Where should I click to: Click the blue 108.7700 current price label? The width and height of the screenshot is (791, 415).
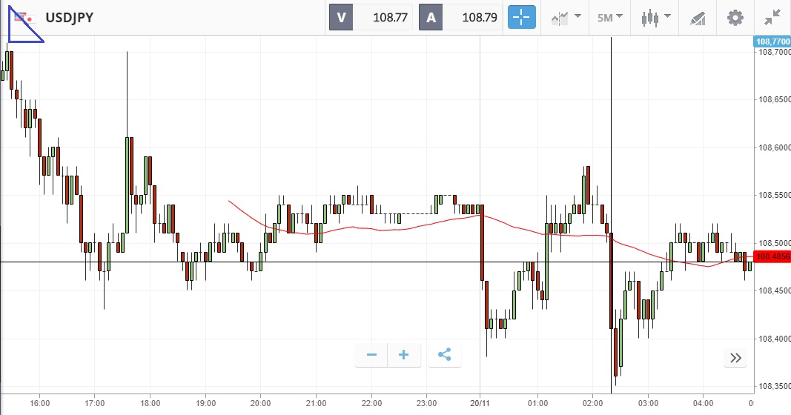(771, 41)
